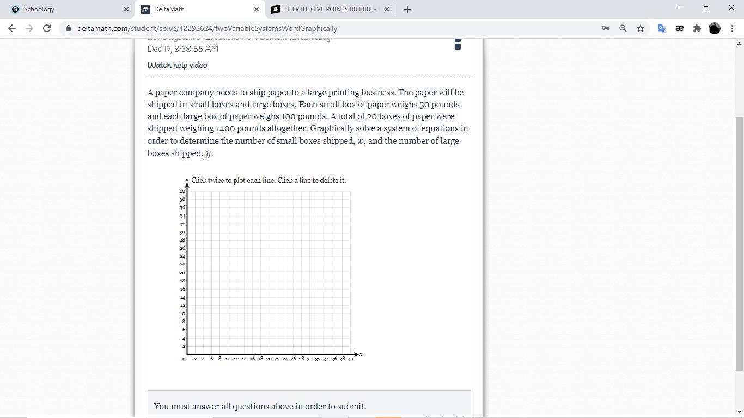Close the Chrome window
The image size is (744, 418).
731,8
